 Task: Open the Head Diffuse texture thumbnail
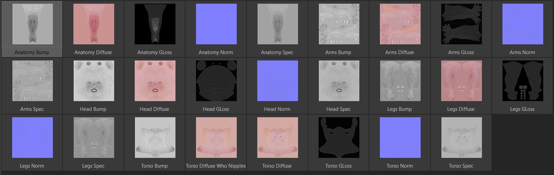155,81
